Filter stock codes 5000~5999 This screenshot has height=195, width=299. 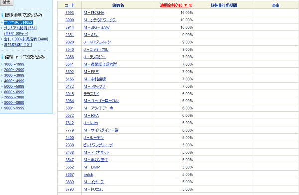14,86
